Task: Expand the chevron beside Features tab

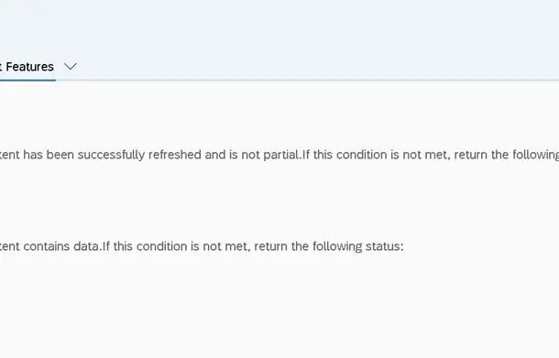Action: click(71, 67)
